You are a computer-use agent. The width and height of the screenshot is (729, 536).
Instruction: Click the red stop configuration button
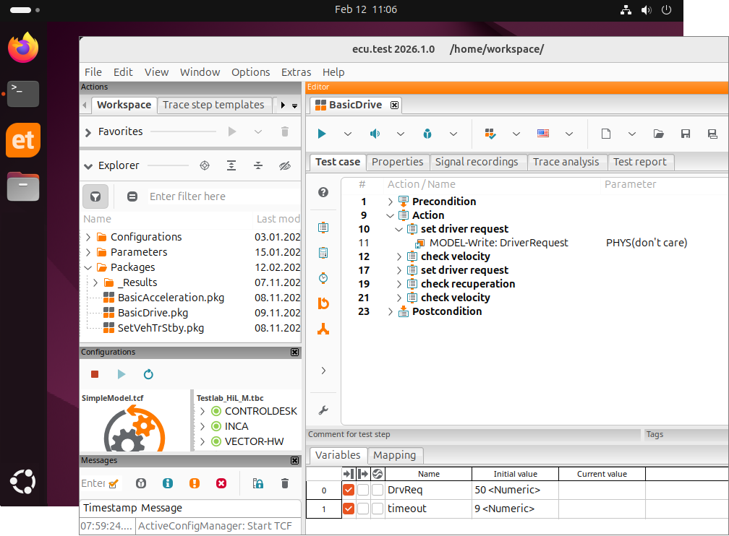point(95,374)
